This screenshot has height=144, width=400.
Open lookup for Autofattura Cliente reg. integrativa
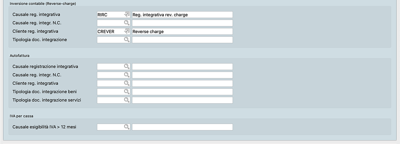127,83
